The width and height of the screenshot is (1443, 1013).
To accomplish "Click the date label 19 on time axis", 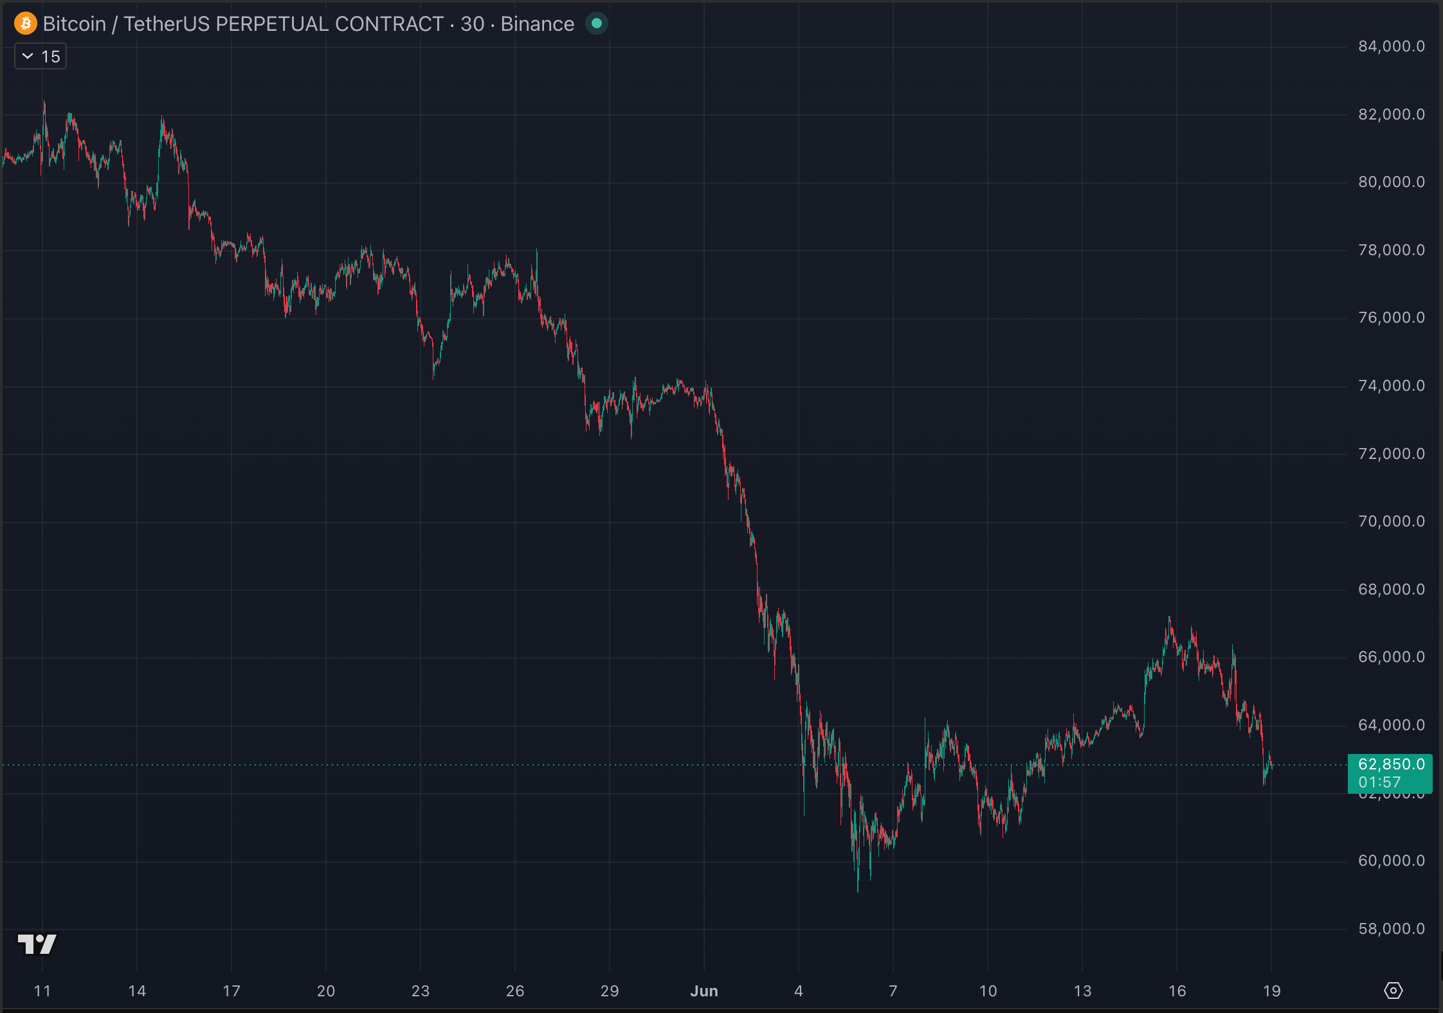I will pos(1271,991).
